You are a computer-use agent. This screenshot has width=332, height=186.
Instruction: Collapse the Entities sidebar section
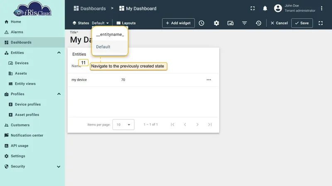pos(59,53)
